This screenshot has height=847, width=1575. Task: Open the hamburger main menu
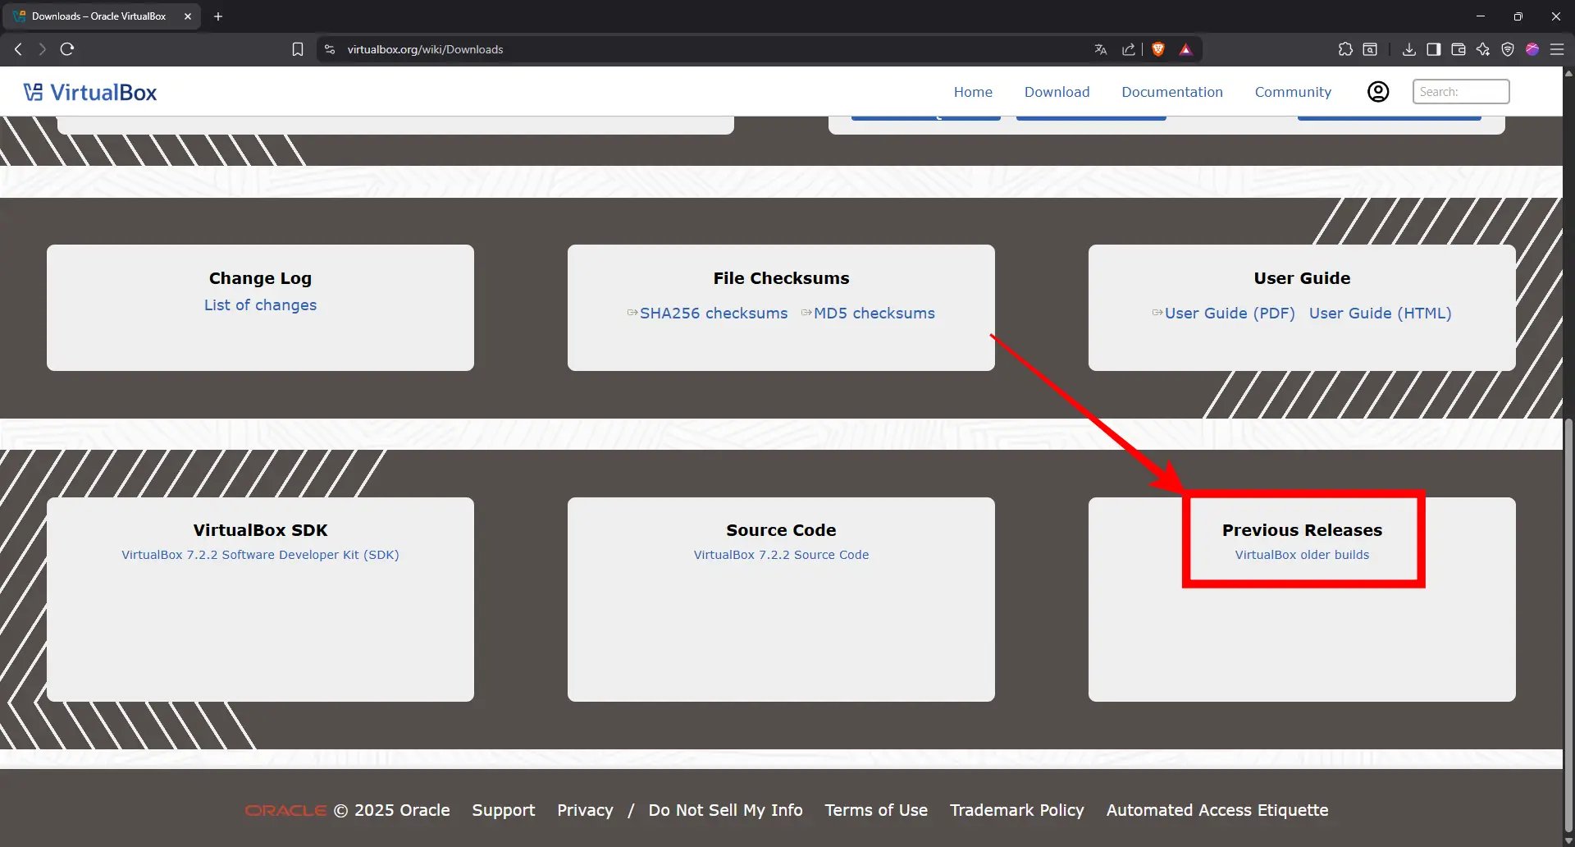pos(1557,49)
